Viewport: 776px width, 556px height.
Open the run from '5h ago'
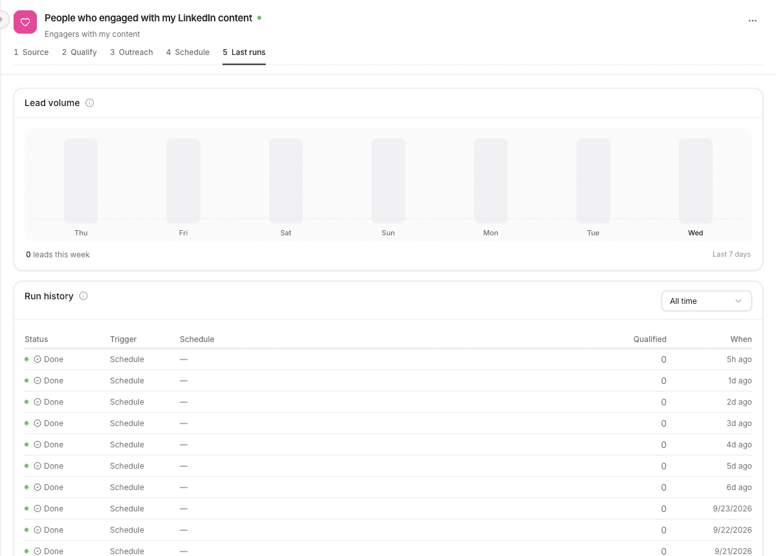388,359
